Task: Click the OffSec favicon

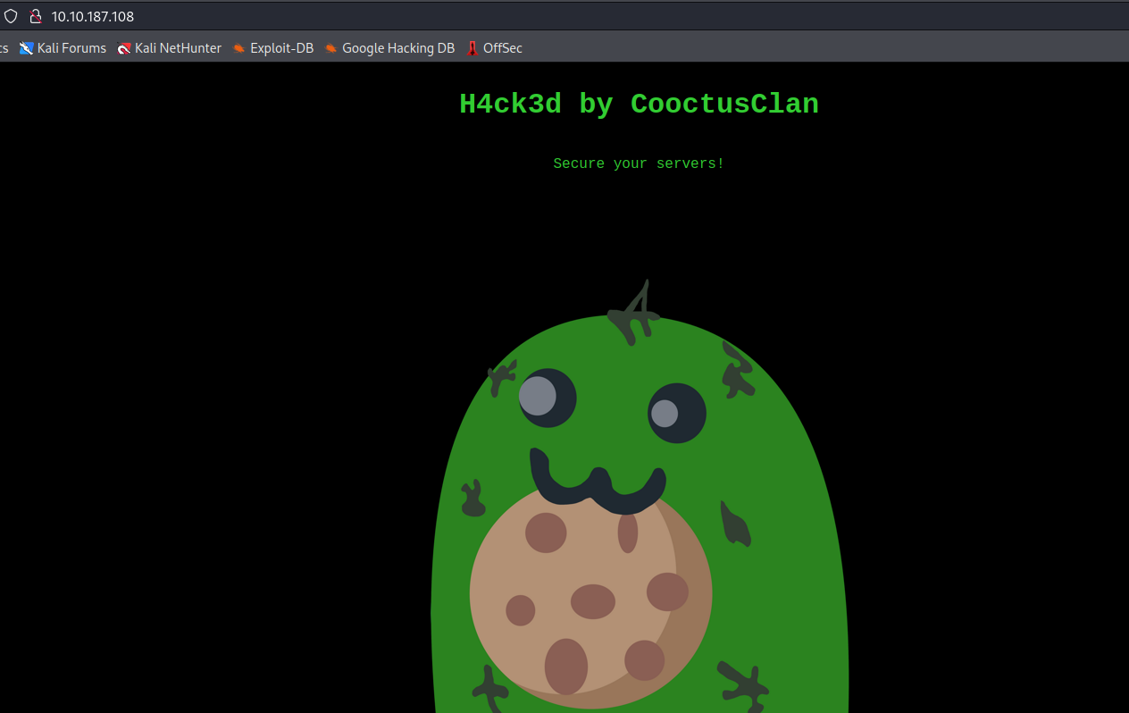Action: (x=473, y=48)
